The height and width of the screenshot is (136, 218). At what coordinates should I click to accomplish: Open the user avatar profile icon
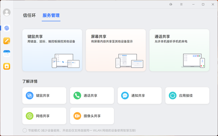point(7,12)
